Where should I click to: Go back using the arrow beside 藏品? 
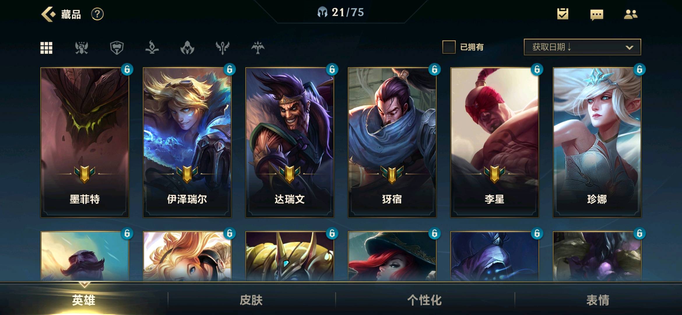point(48,14)
